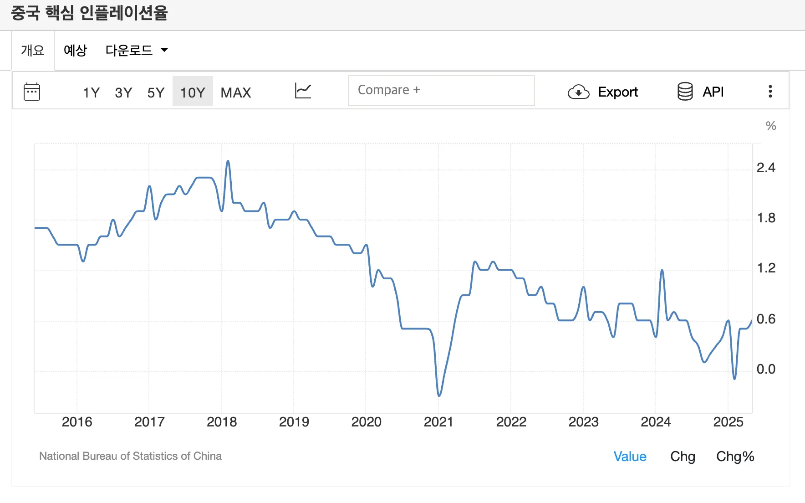Open the three-dot more options menu
805x503 pixels.
click(770, 91)
